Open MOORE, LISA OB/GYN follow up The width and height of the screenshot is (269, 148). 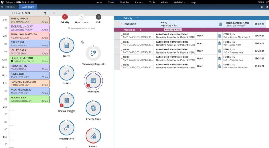point(29,99)
